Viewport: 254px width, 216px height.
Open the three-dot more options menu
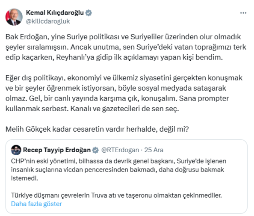[x=243, y=13]
